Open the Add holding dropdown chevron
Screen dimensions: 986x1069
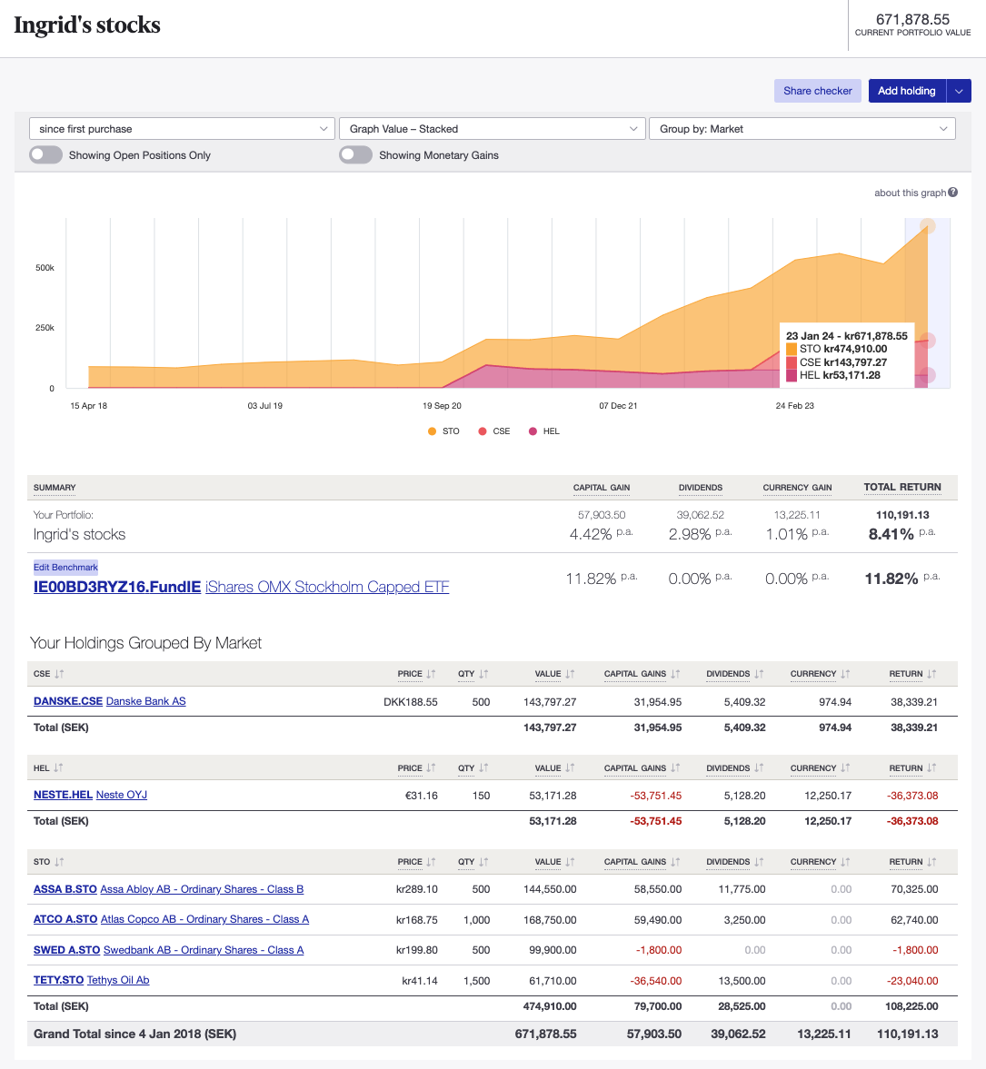(x=958, y=90)
